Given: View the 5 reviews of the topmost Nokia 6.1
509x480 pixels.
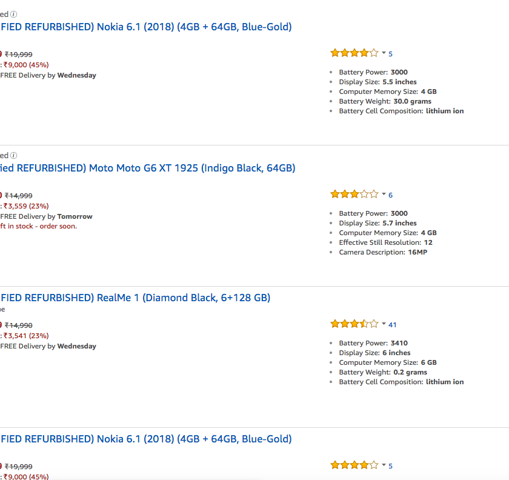Looking at the screenshot, I should pos(391,53).
